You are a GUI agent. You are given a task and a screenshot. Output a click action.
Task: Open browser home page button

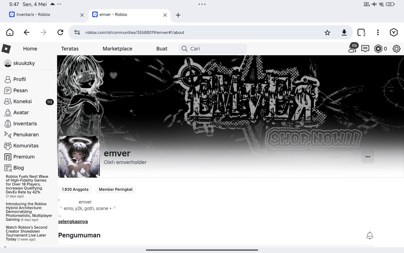[10, 32]
